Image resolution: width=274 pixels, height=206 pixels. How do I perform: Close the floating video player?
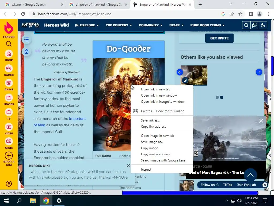(261, 121)
